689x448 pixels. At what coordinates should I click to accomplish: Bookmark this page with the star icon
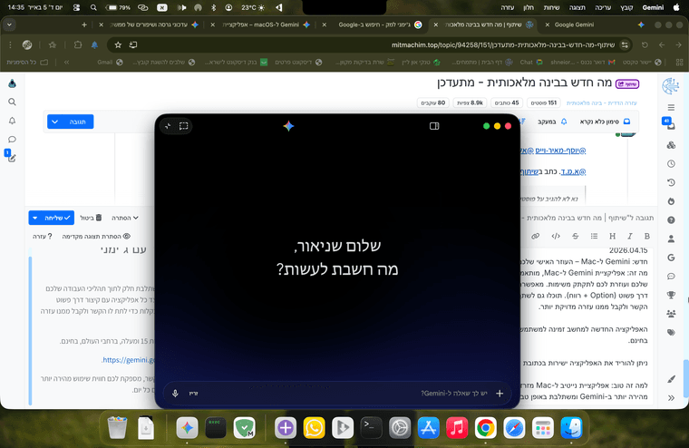(x=118, y=44)
